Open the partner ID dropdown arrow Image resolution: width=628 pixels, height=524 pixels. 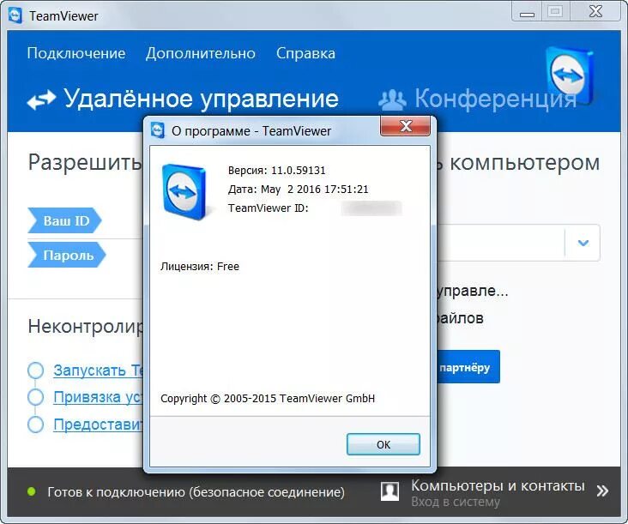coord(583,243)
